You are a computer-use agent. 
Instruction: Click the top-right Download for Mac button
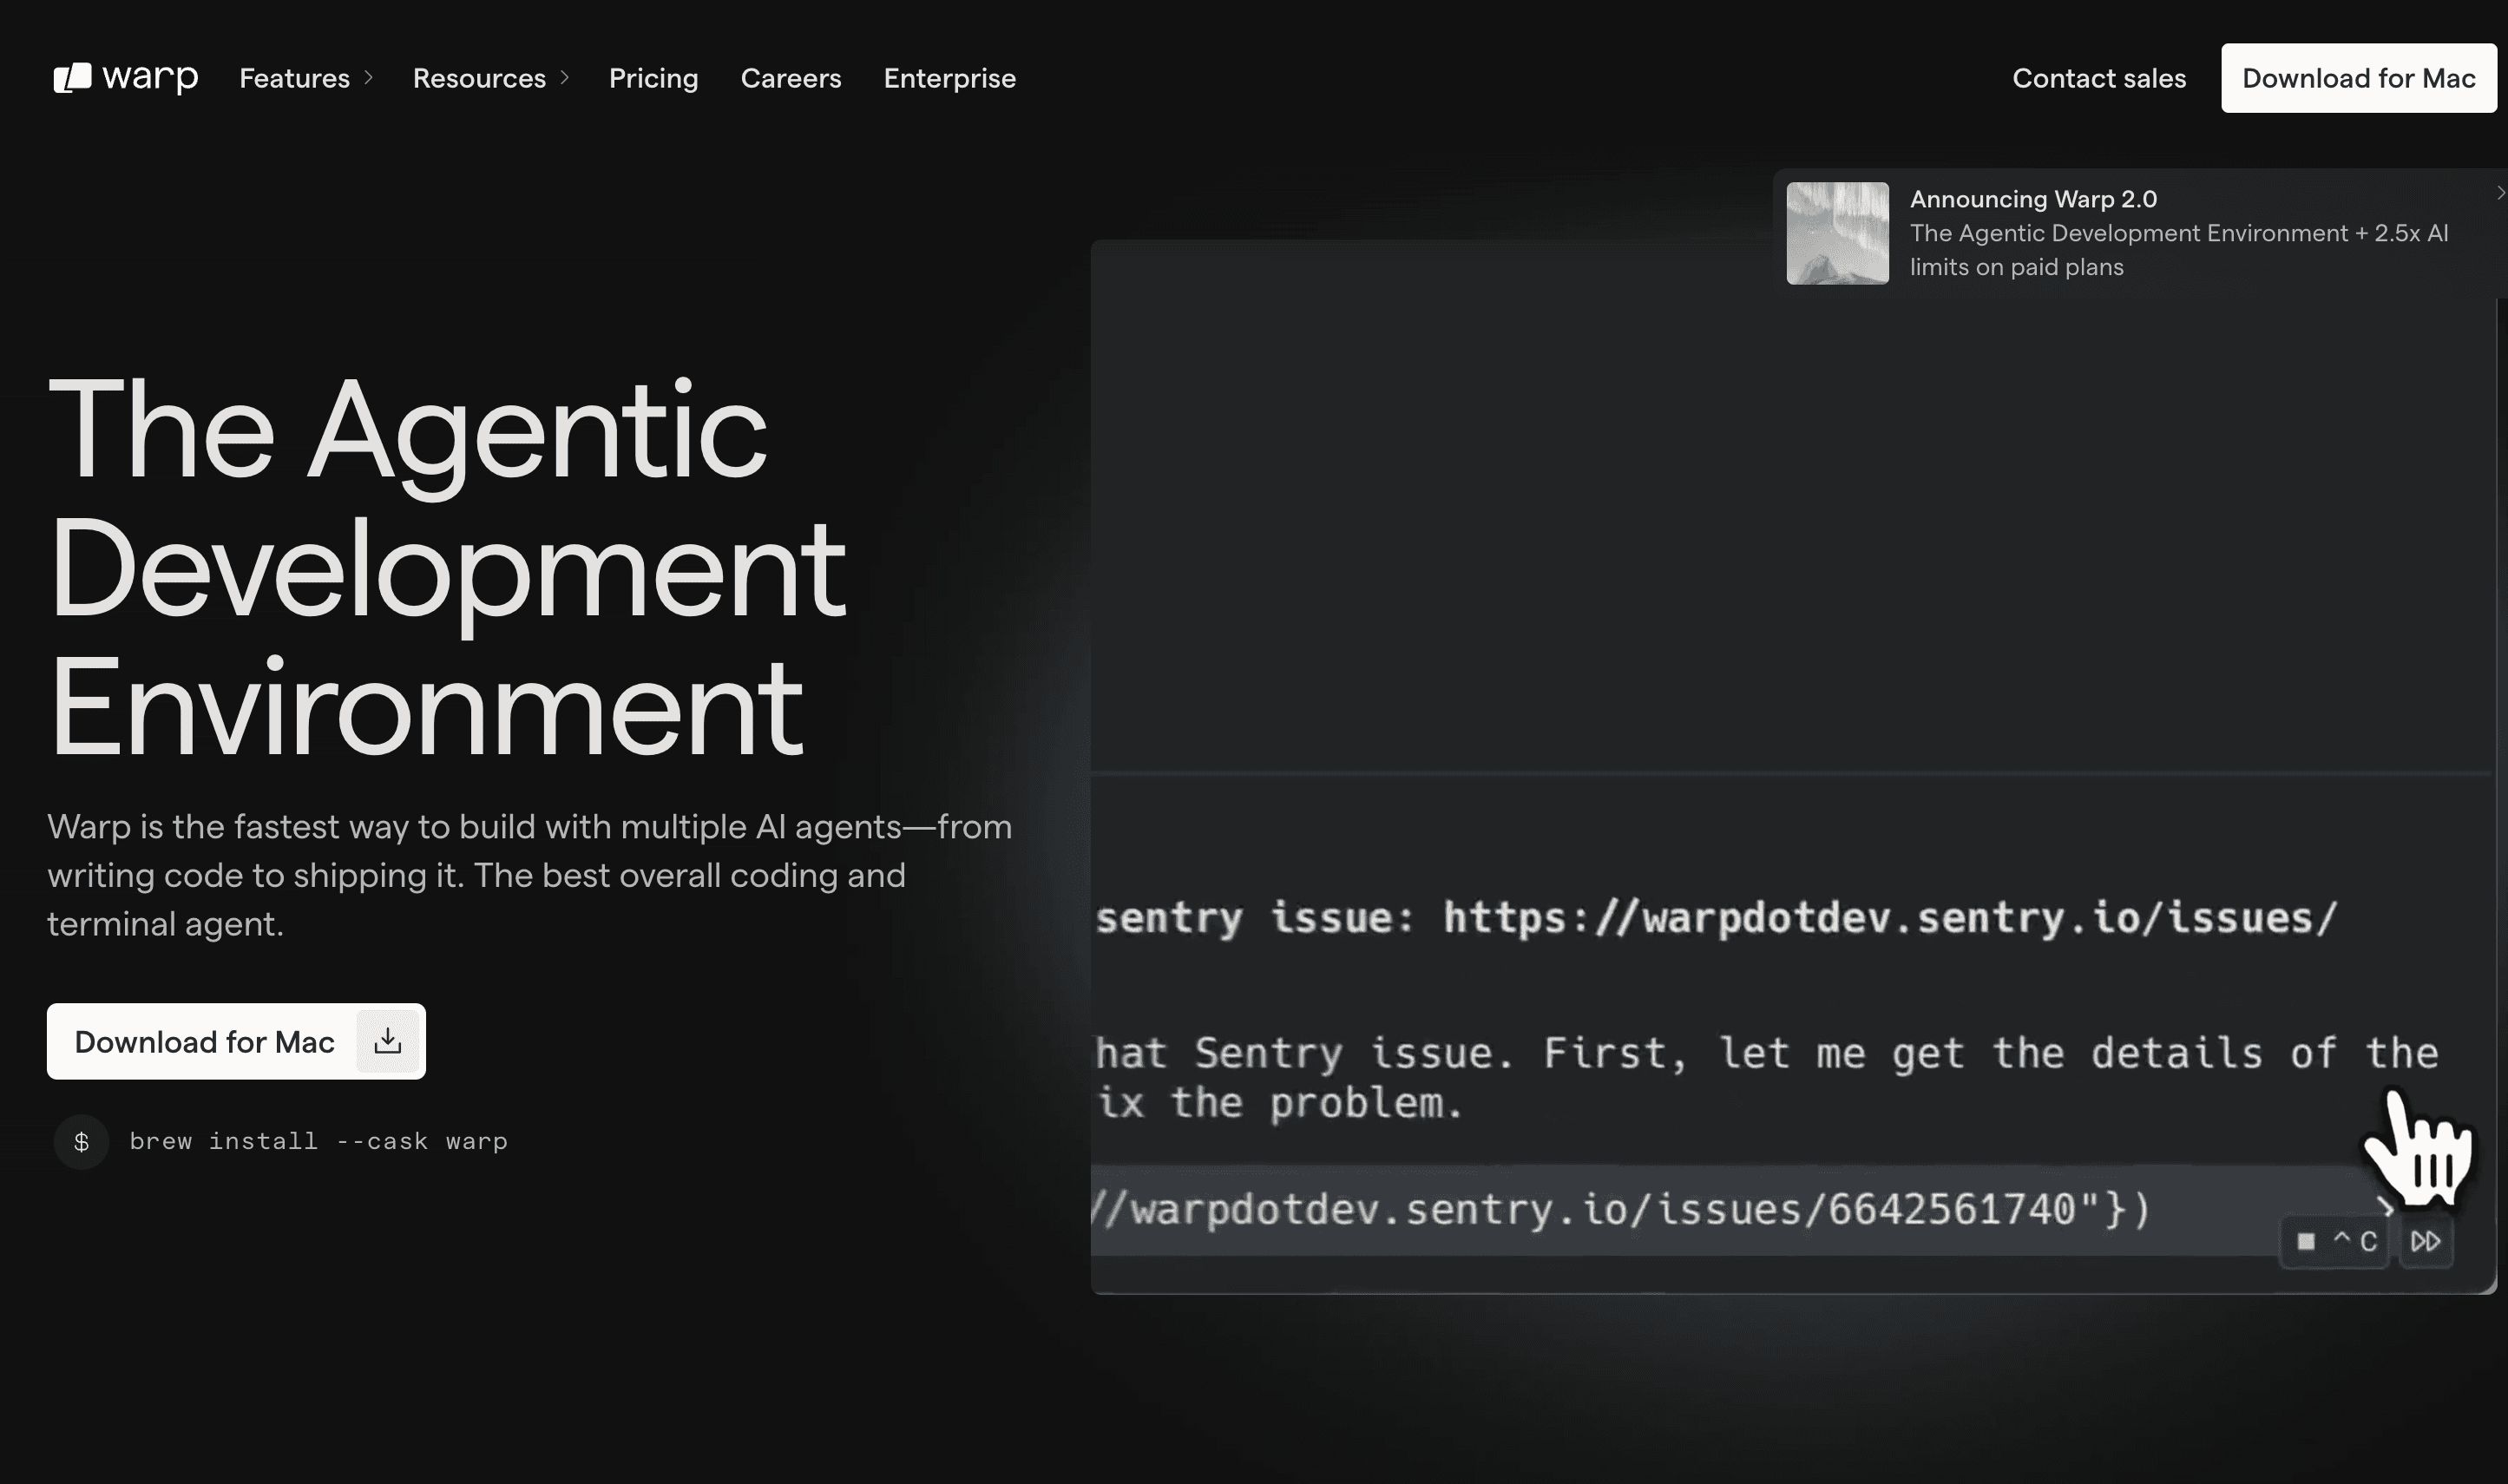tap(2359, 78)
